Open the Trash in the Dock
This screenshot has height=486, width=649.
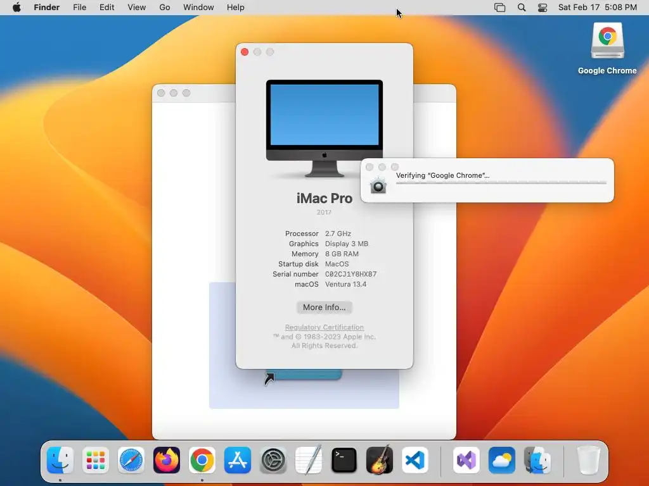[588, 460]
